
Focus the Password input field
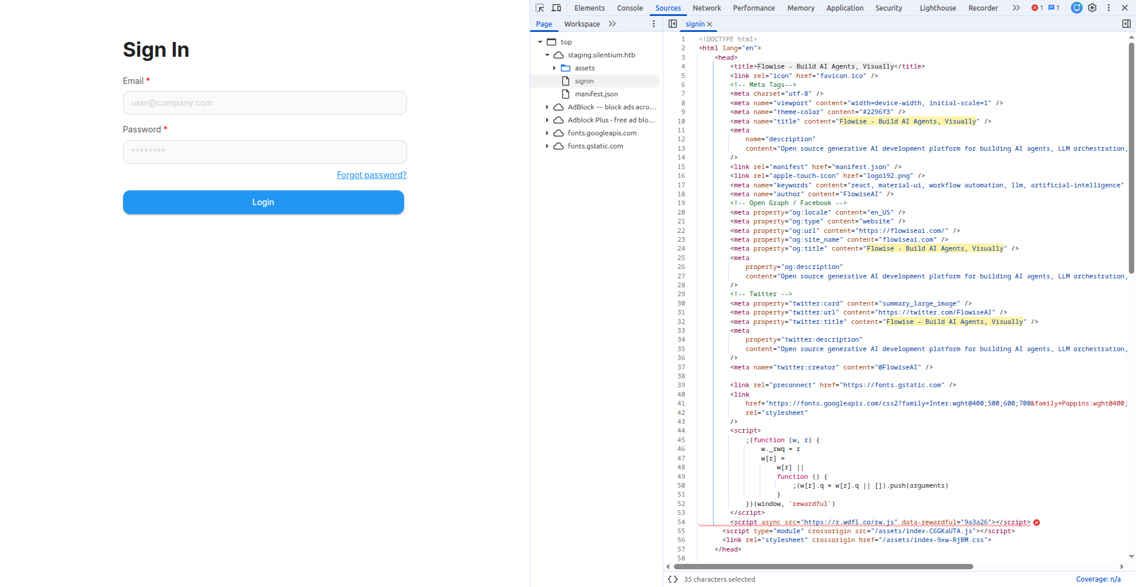tap(264, 152)
